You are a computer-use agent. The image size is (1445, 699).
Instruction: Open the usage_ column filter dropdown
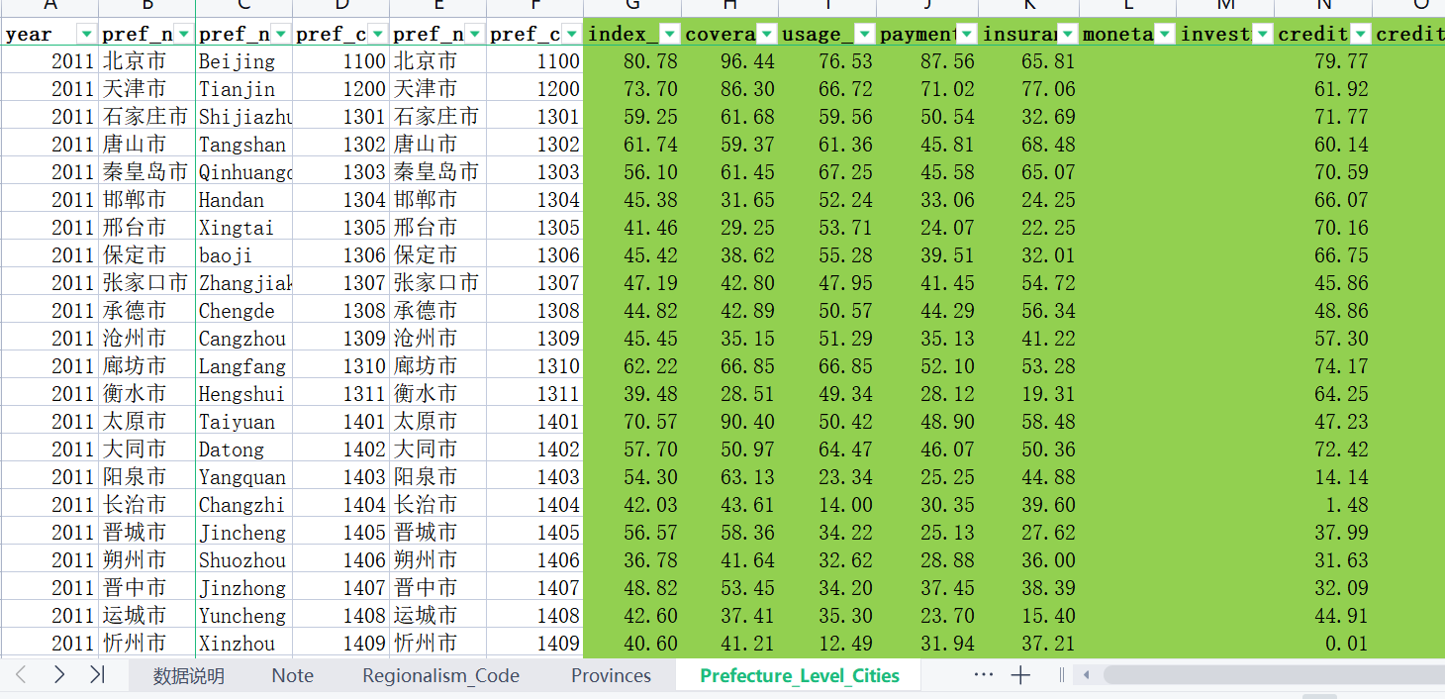(x=865, y=35)
